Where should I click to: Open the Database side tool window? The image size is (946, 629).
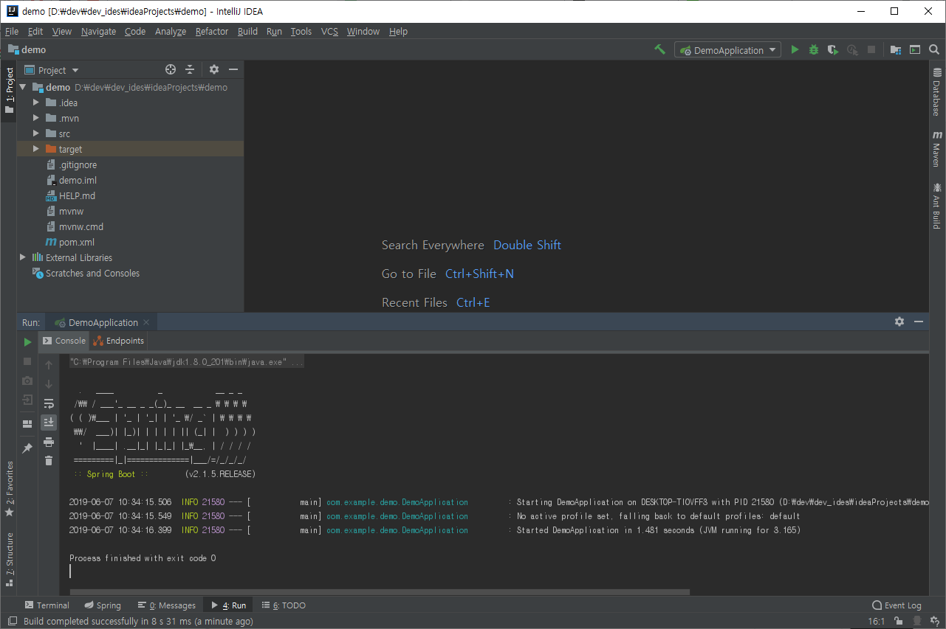[x=936, y=91]
